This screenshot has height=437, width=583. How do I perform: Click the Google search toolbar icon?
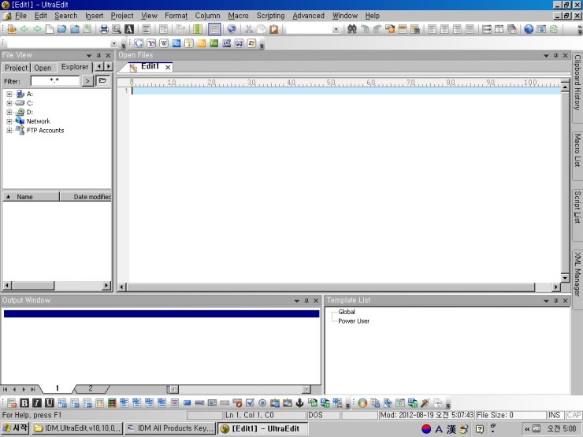pos(139,43)
